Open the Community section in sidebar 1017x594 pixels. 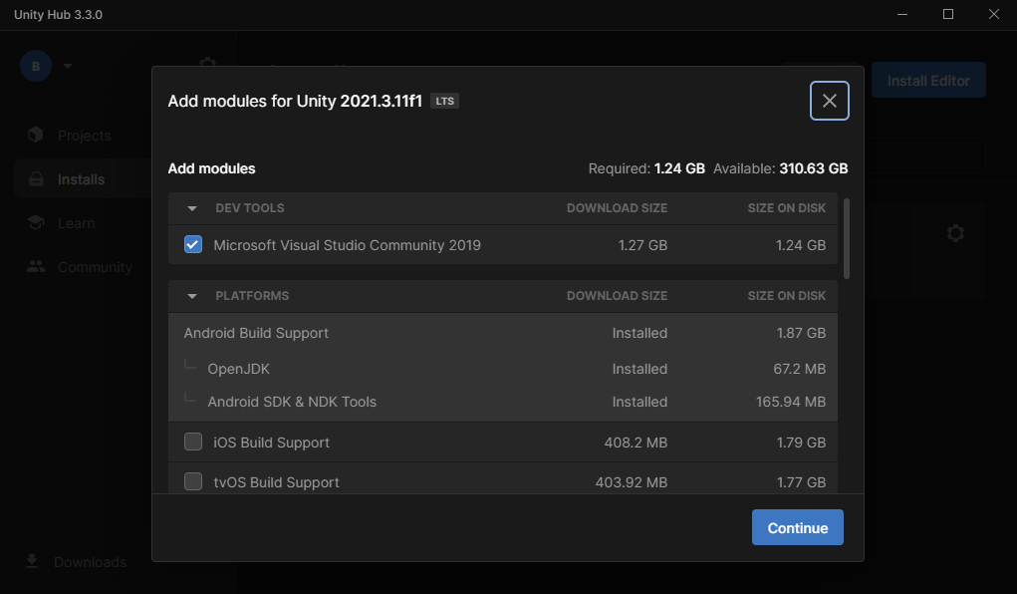point(95,267)
